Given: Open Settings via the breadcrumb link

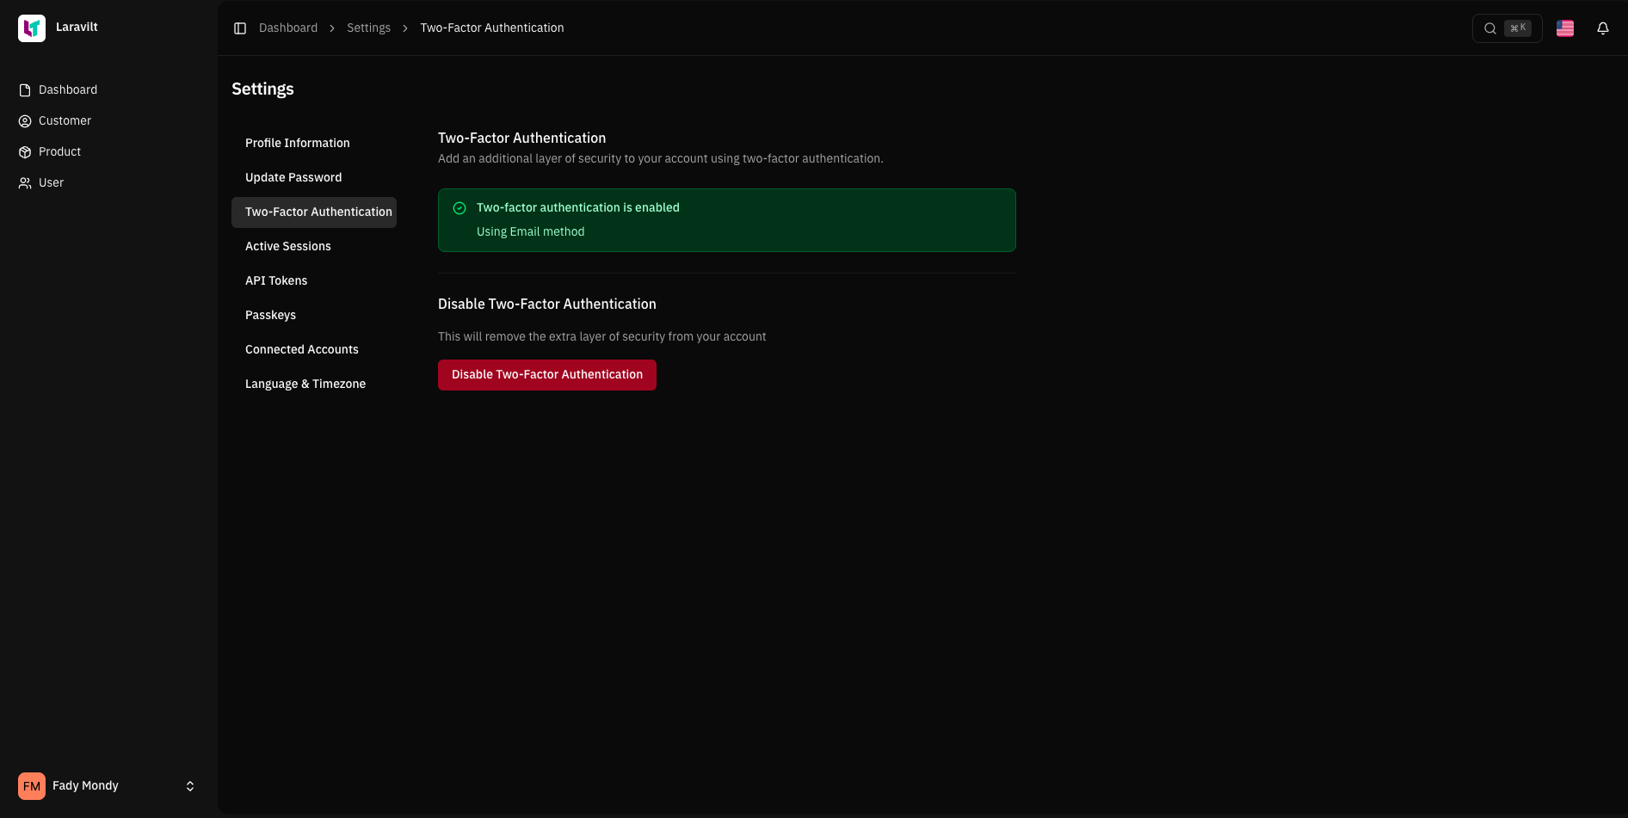Looking at the screenshot, I should coord(368,28).
